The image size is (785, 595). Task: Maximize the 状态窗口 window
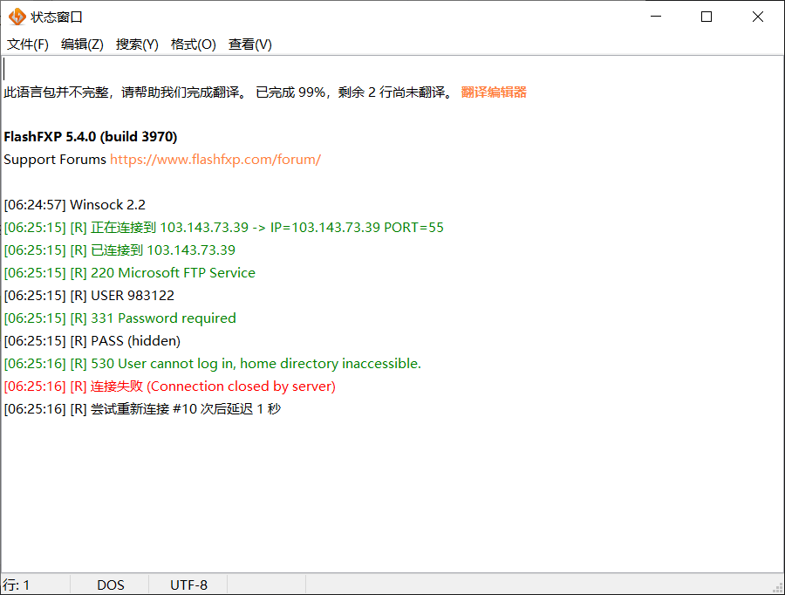(x=706, y=17)
